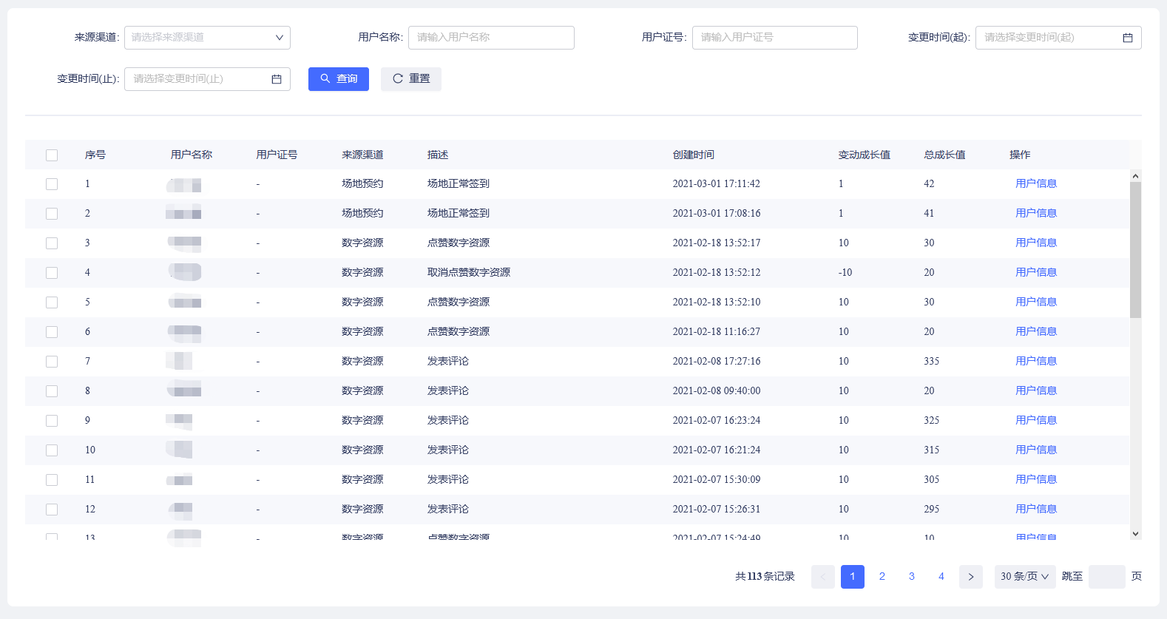
Task: Open 用户信息 link for row 9
Action: [x=1036, y=421]
